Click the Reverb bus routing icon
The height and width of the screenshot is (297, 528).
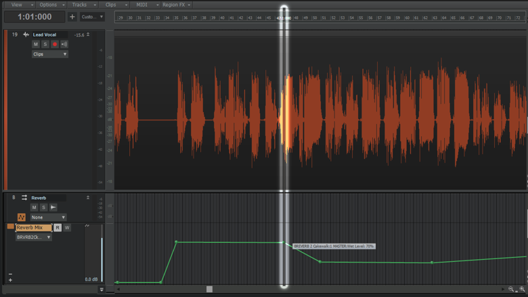tap(24, 198)
